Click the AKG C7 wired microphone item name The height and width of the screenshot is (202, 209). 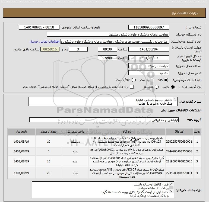pos(127,173)
